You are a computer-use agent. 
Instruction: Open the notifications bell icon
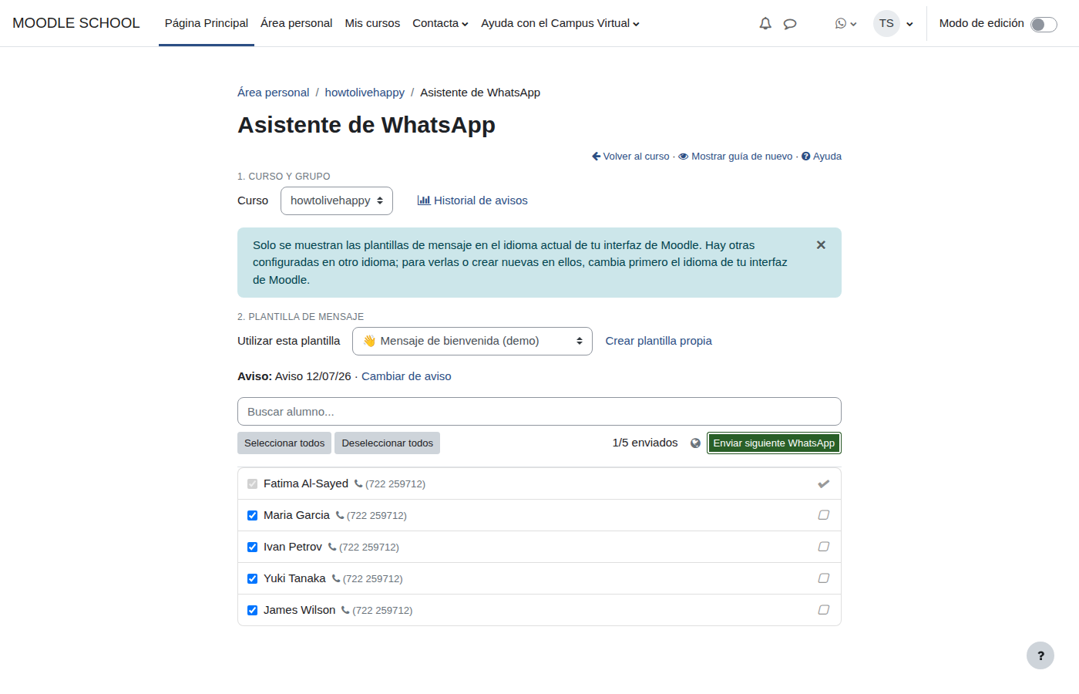[765, 24]
